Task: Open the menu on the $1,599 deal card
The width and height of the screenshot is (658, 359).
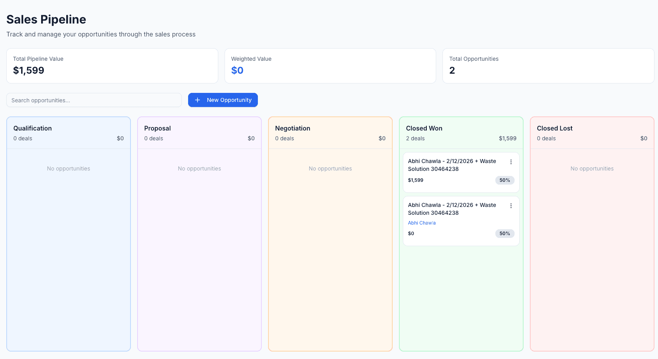Action: pos(511,162)
